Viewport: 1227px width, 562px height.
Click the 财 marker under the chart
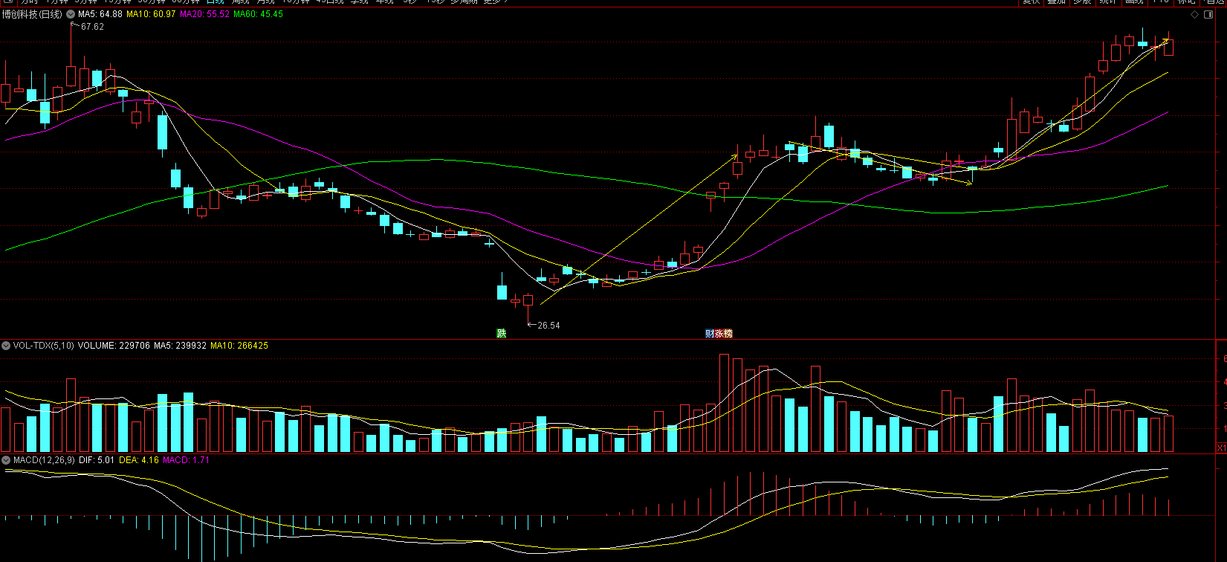click(x=710, y=334)
